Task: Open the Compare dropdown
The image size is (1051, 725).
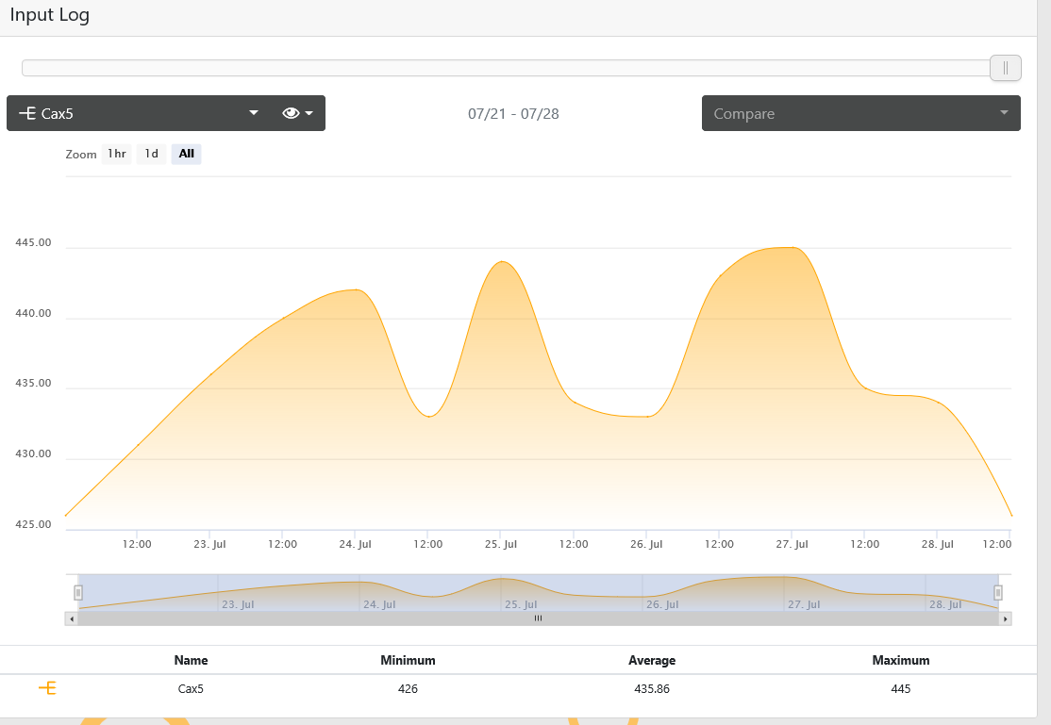Action: pos(860,113)
